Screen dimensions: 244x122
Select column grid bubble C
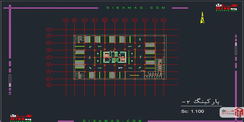point(84,20)
